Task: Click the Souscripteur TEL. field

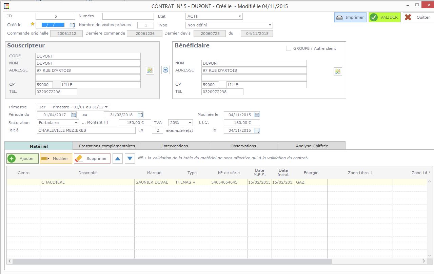Action: click(x=56, y=92)
